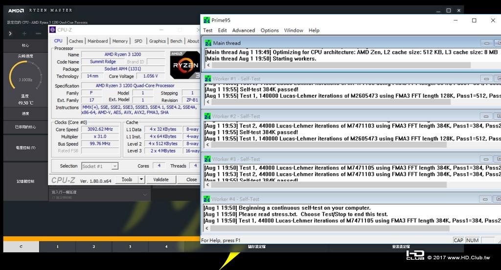The image size is (501, 270).
Task: Expand the dropdown below CPU-Z window
Action: pos(145,195)
